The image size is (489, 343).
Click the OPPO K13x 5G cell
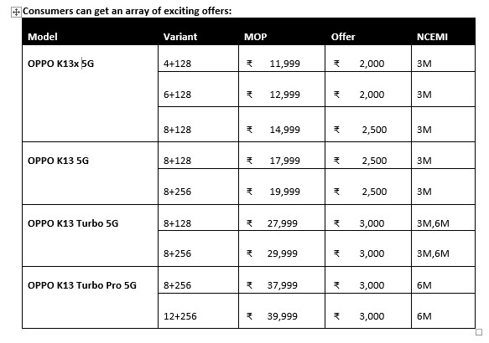(90, 94)
